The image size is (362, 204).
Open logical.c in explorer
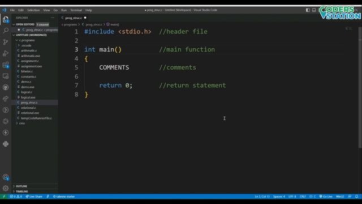(27, 92)
